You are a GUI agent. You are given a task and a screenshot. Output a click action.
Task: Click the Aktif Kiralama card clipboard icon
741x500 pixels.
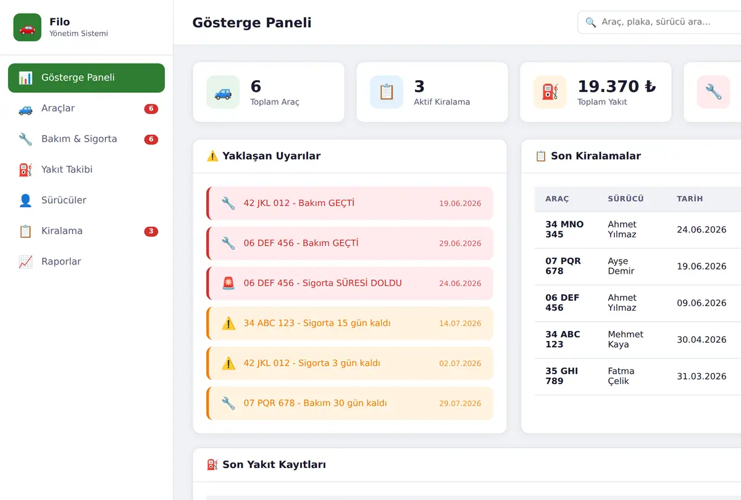click(387, 92)
